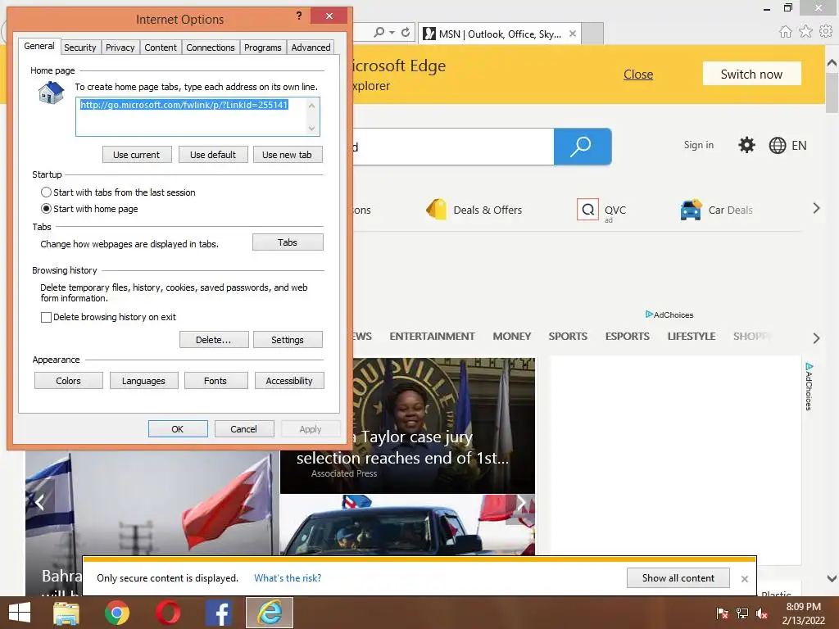The image size is (839, 629).
Task: Switch to the Content tab
Action: coord(161,48)
